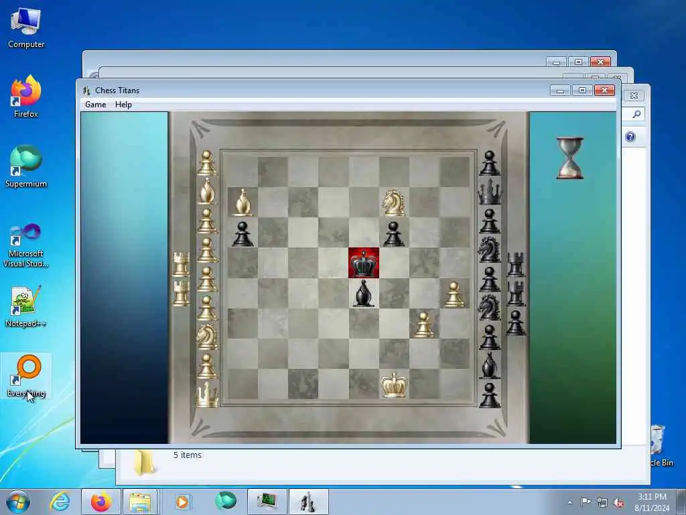Open the taskbar clock showing 3:11 PM
Viewport: 686px width, 515px height.
[x=651, y=502]
